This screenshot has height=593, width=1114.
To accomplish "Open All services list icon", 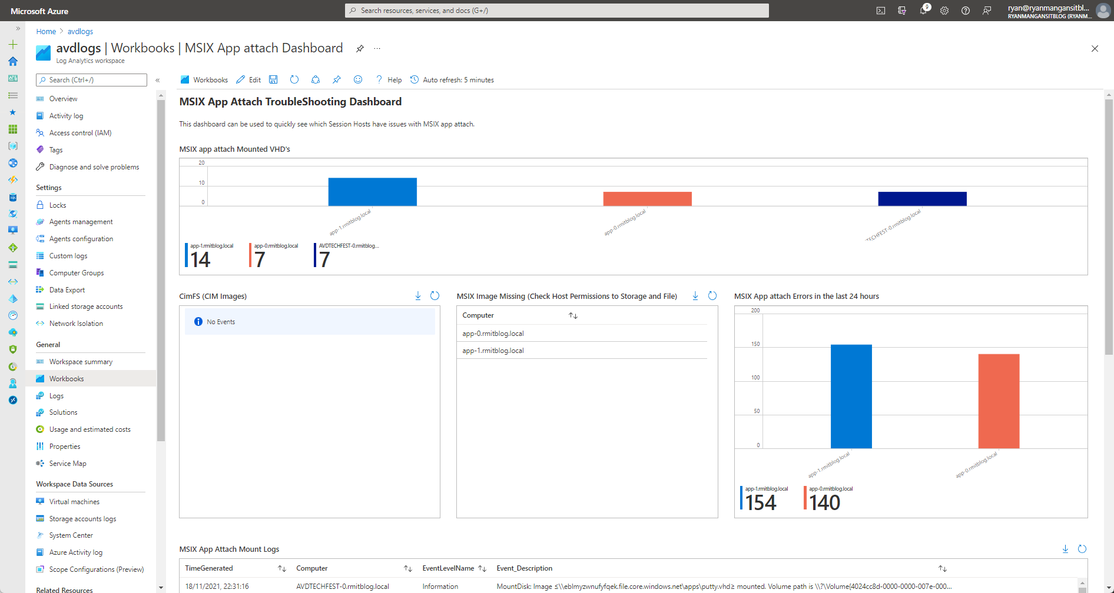I will click(13, 95).
